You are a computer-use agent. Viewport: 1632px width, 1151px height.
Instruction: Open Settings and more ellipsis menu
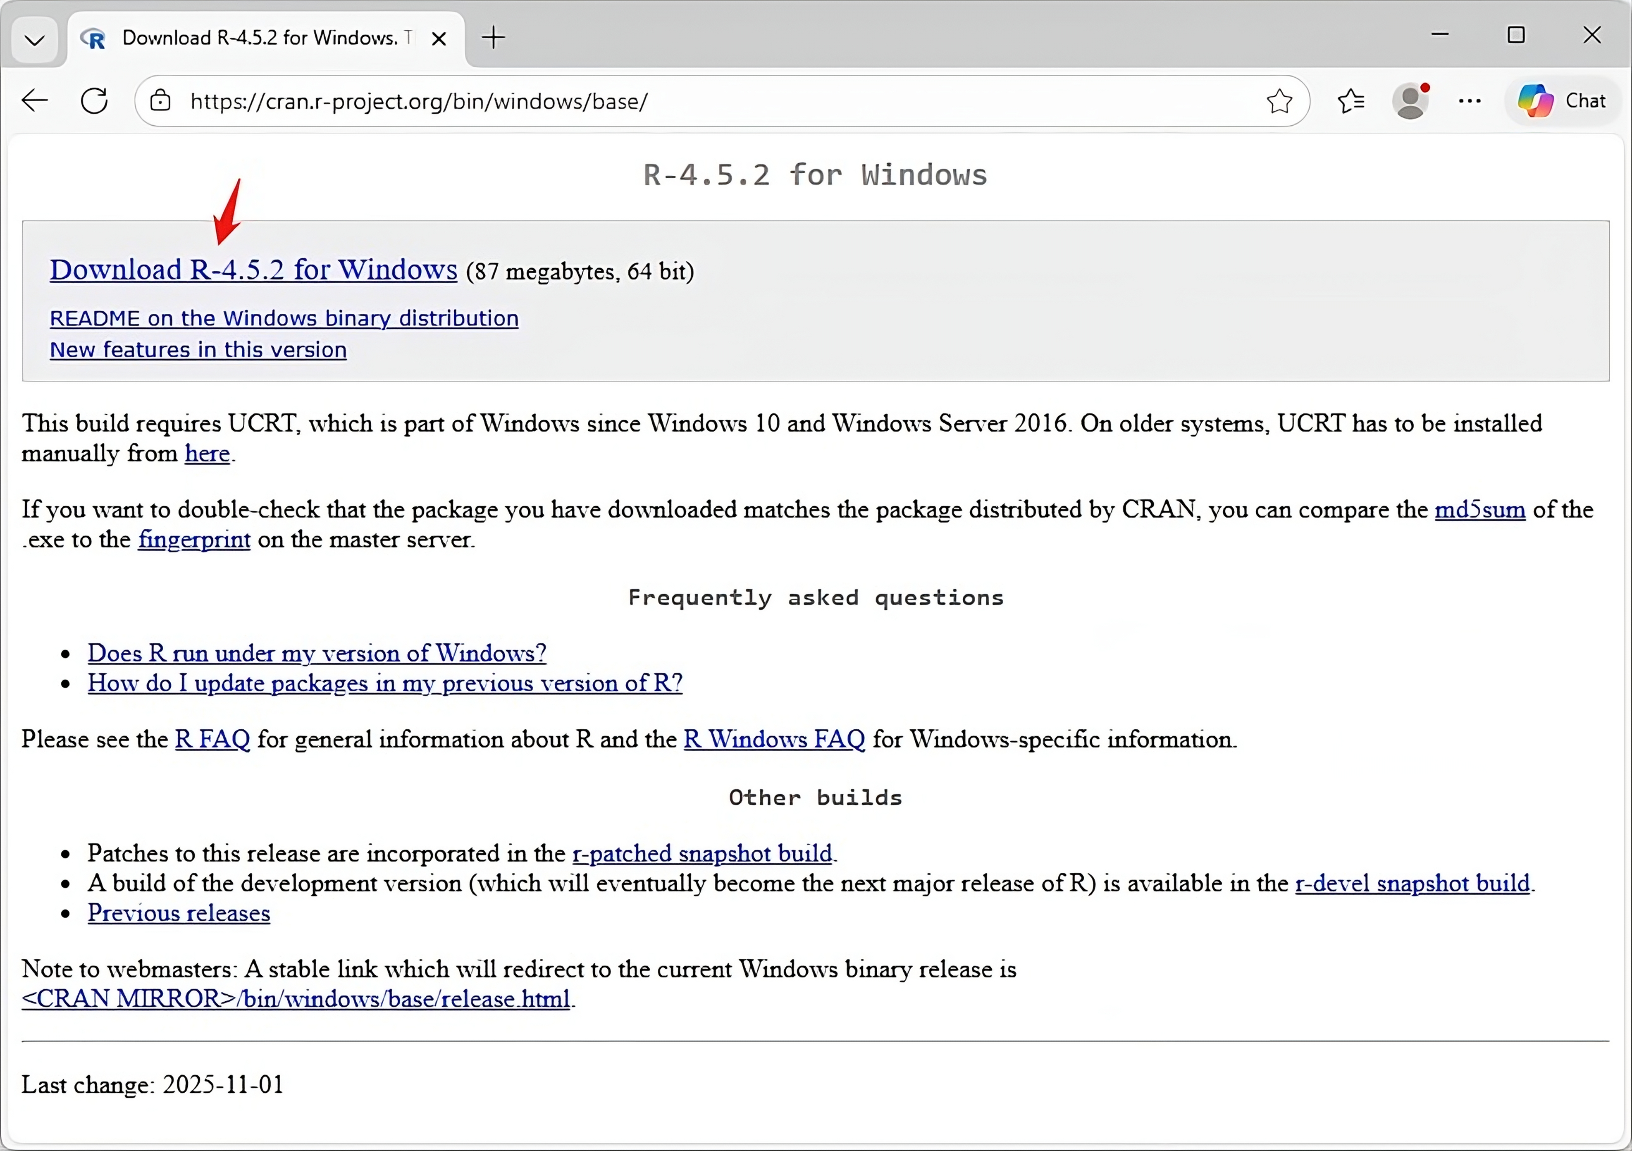(x=1469, y=101)
